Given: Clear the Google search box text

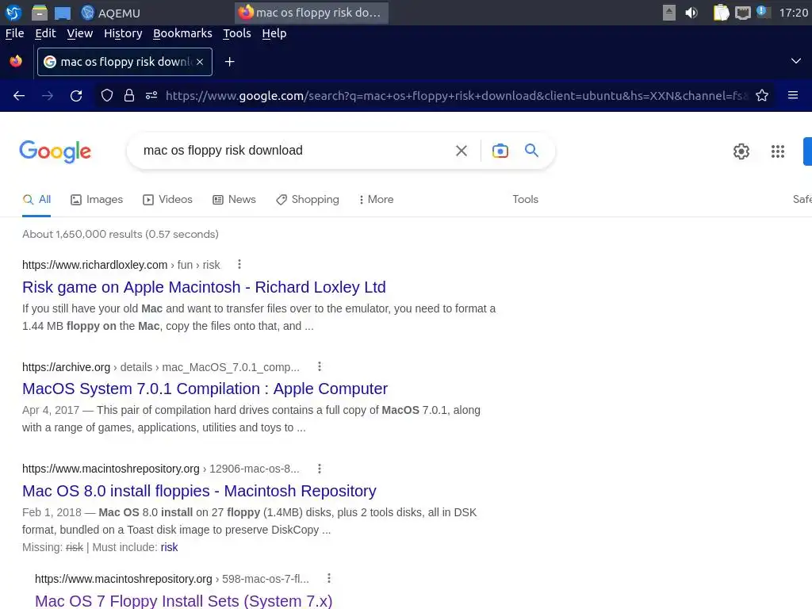Looking at the screenshot, I should 462,151.
